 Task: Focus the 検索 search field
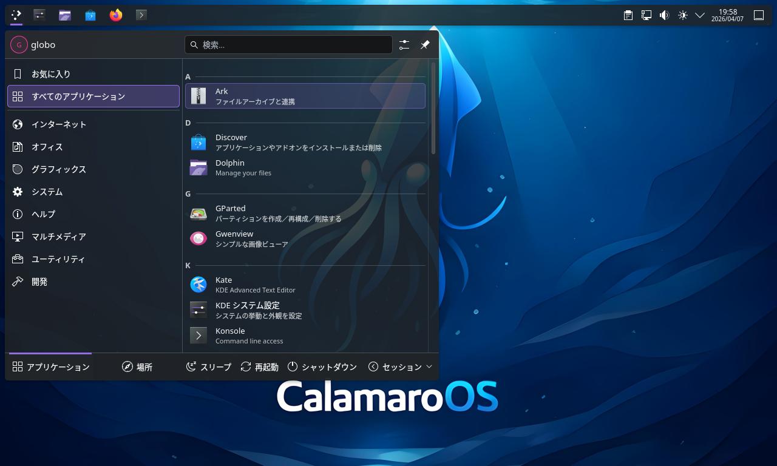[x=289, y=45]
